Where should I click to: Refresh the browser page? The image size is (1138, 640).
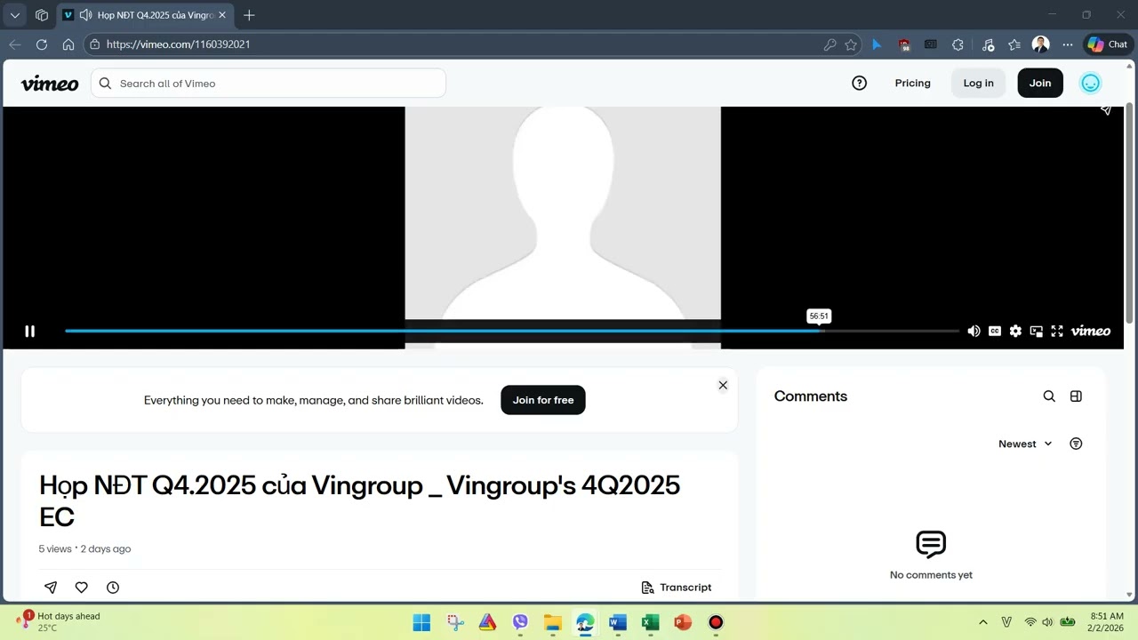pyautogui.click(x=42, y=44)
